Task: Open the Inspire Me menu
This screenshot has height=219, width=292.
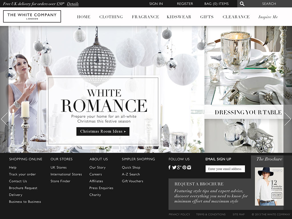Action: [268, 17]
